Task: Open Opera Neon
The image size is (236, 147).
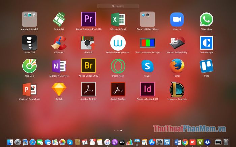Action: pyautogui.click(x=118, y=66)
